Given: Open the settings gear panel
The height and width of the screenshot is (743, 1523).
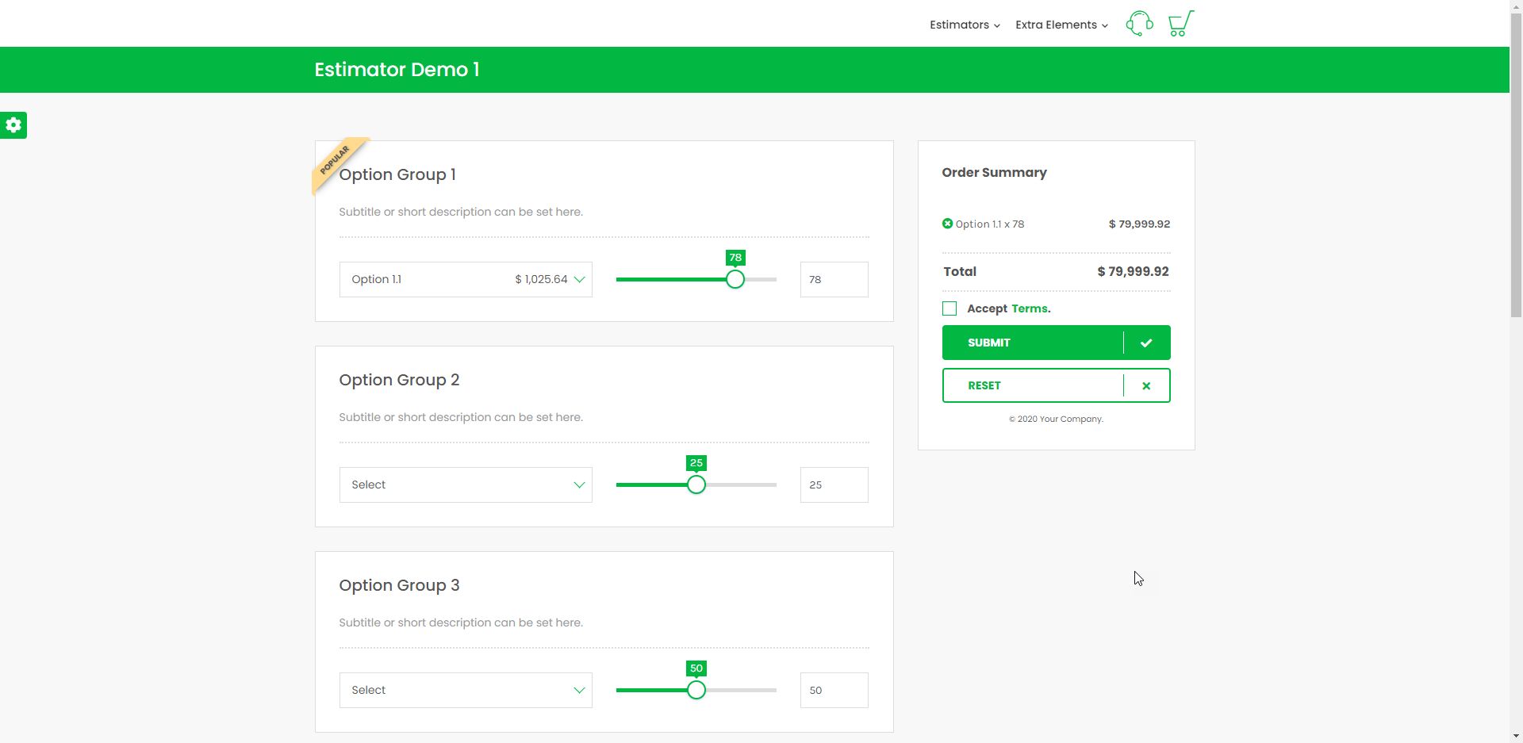Looking at the screenshot, I should click(x=13, y=125).
